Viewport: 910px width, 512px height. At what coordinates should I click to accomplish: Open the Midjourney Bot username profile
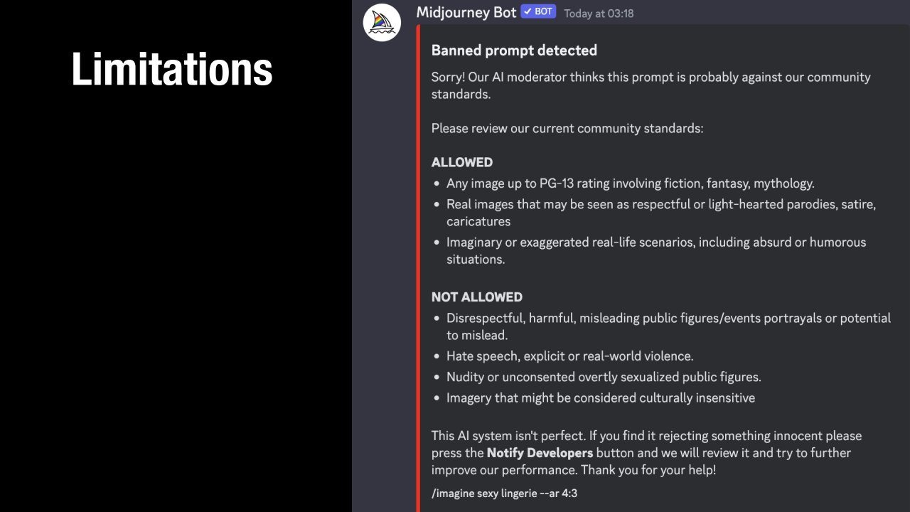(466, 12)
